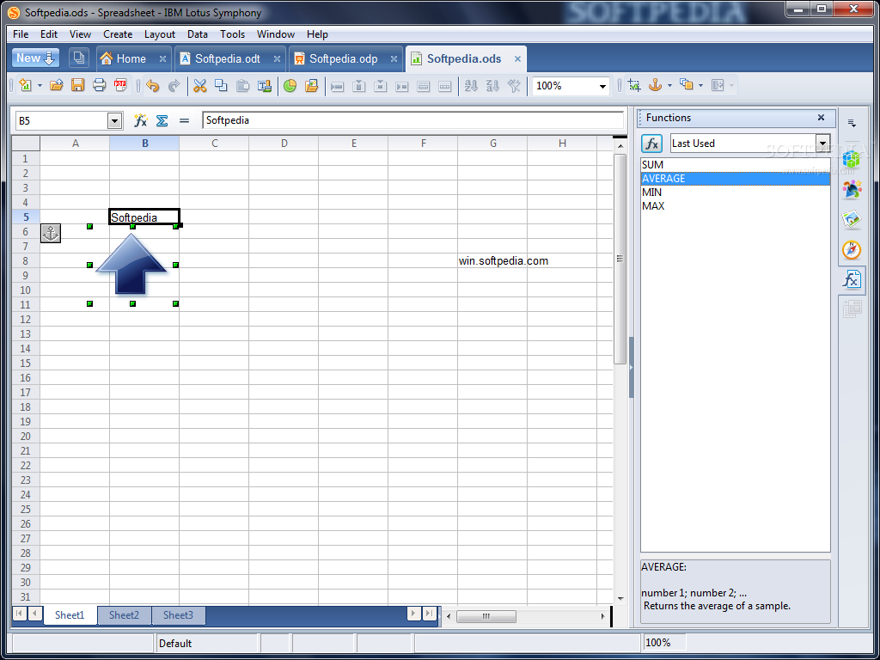Expand the Name Box cell reference dropdown
Screen dimensions: 880x660
(114, 120)
